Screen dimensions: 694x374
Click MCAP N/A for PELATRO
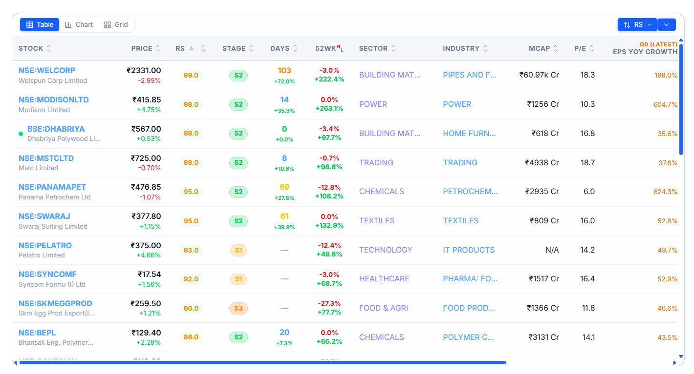[x=552, y=250]
